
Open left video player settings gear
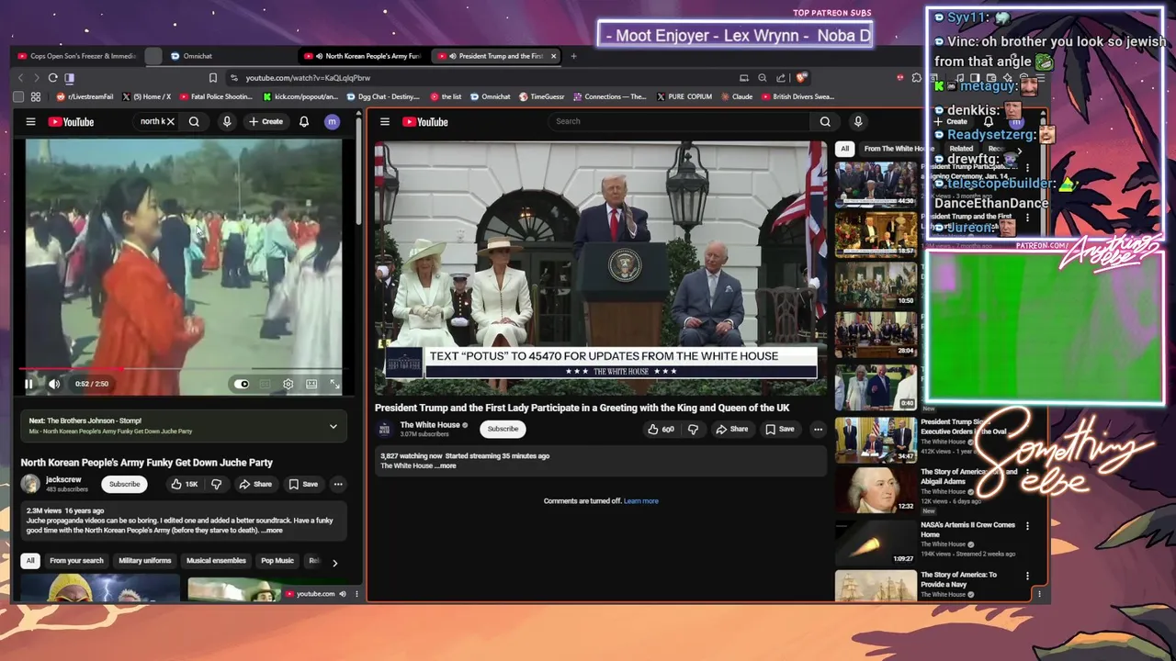pyautogui.click(x=288, y=384)
